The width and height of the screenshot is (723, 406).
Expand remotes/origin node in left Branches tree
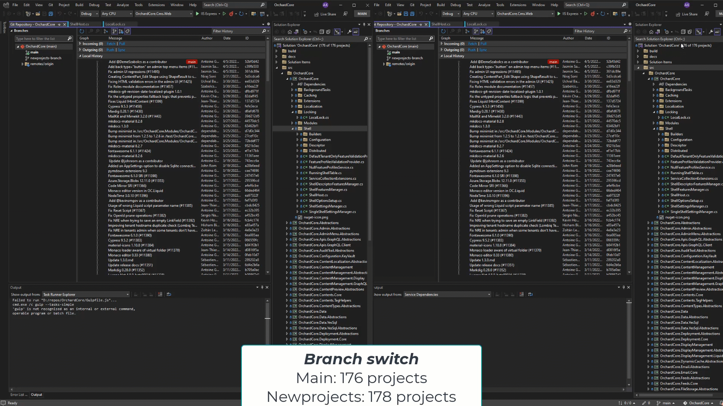(x=23, y=64)
